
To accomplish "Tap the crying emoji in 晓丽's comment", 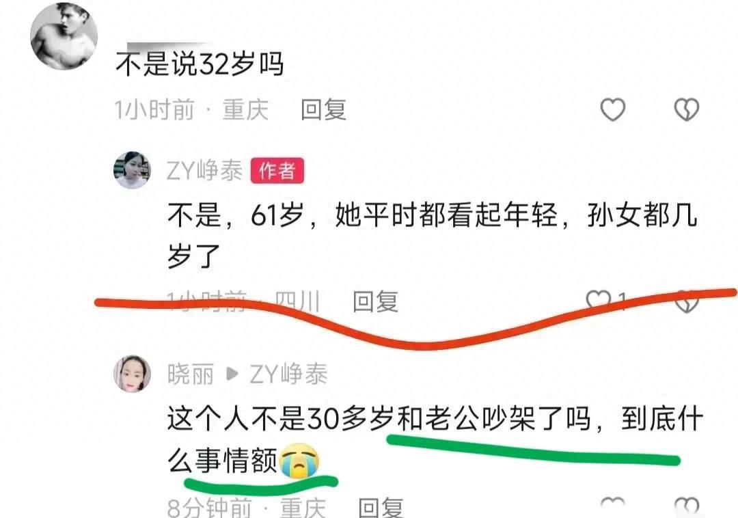I will click(299, 460).
